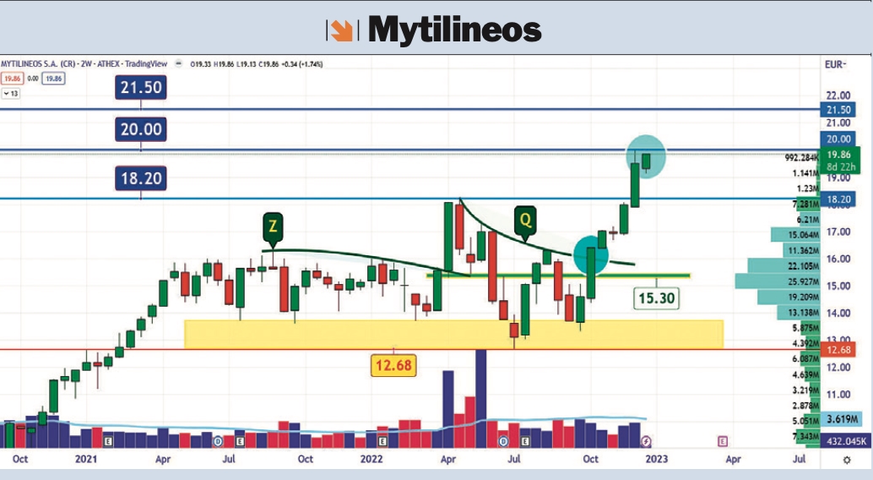Click the 0.00 spread value
This screenshot has width=873, height=480.
tap(33, 79)
